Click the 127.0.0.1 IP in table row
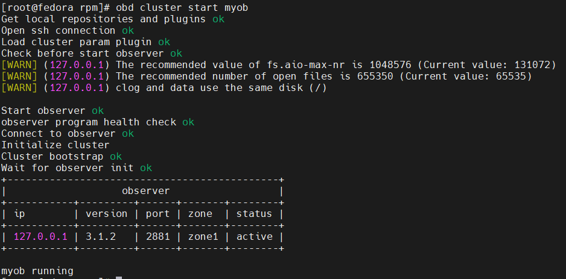The image size is (566, 279). point(40,237)
